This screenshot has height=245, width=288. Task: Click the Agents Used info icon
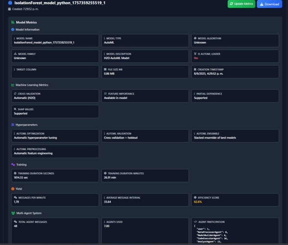coord(105,221)
